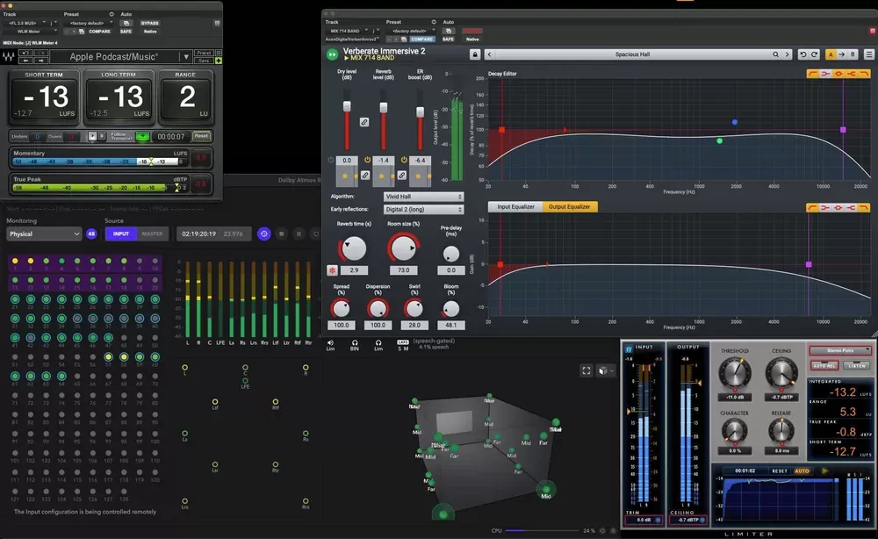
Task: Click Spacious Hall preset name field
Action: [x=633, y=54]
